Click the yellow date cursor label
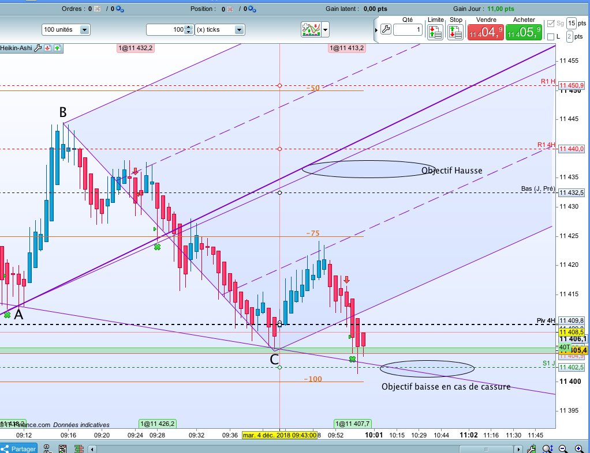 (x=279, y=435)
